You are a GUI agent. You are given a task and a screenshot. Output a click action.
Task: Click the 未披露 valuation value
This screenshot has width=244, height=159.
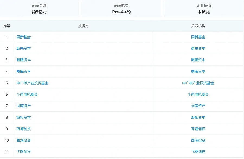click(x=204, y=12)
